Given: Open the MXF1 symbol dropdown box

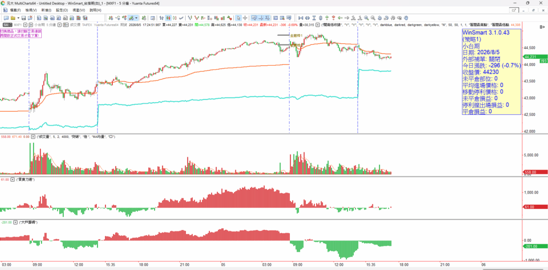Looking at the screenshot, I should pos(26,25).
